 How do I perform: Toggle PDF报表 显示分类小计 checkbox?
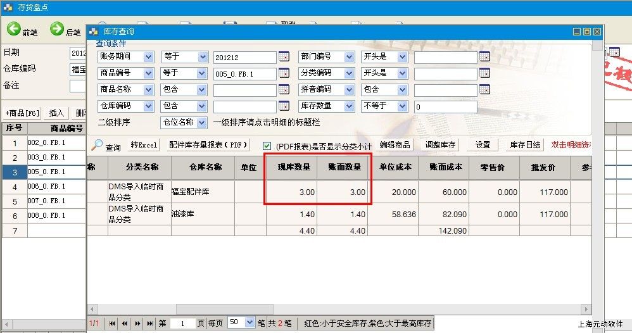tap(267, 146)
